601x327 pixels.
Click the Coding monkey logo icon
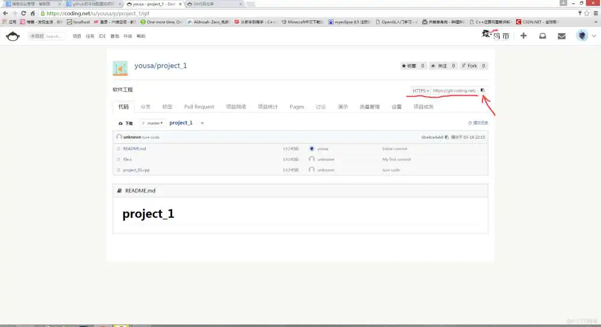(13, 36)
